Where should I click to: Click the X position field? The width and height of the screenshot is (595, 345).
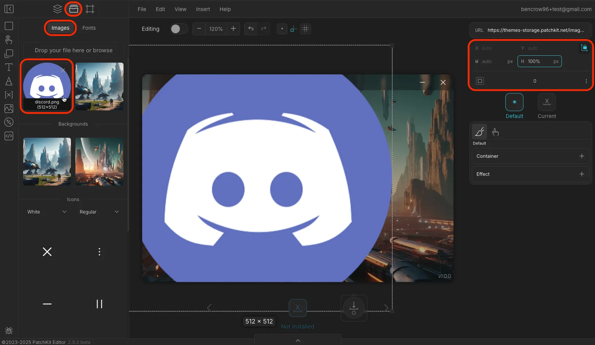pyautogui.click(x=494, y=48)
